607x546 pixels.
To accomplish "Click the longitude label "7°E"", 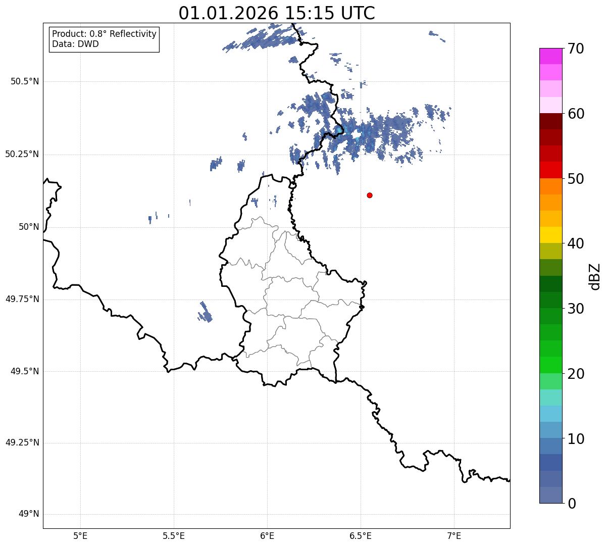I will coord(454,535).
